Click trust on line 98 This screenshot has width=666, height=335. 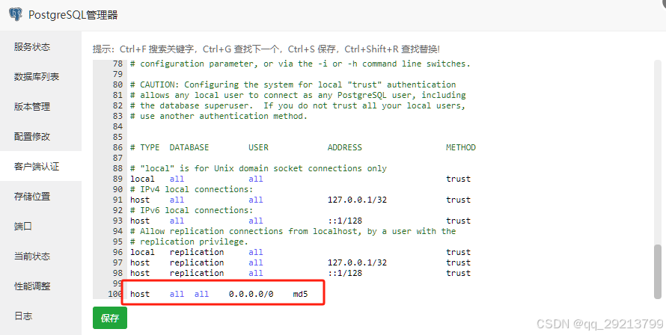click(458, 273)
